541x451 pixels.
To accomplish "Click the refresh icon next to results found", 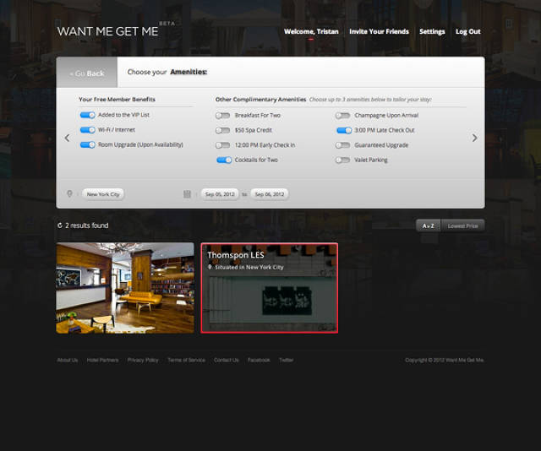I will [60, 225].
